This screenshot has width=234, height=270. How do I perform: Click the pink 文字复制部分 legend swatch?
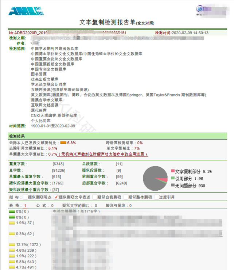[172, 171]
